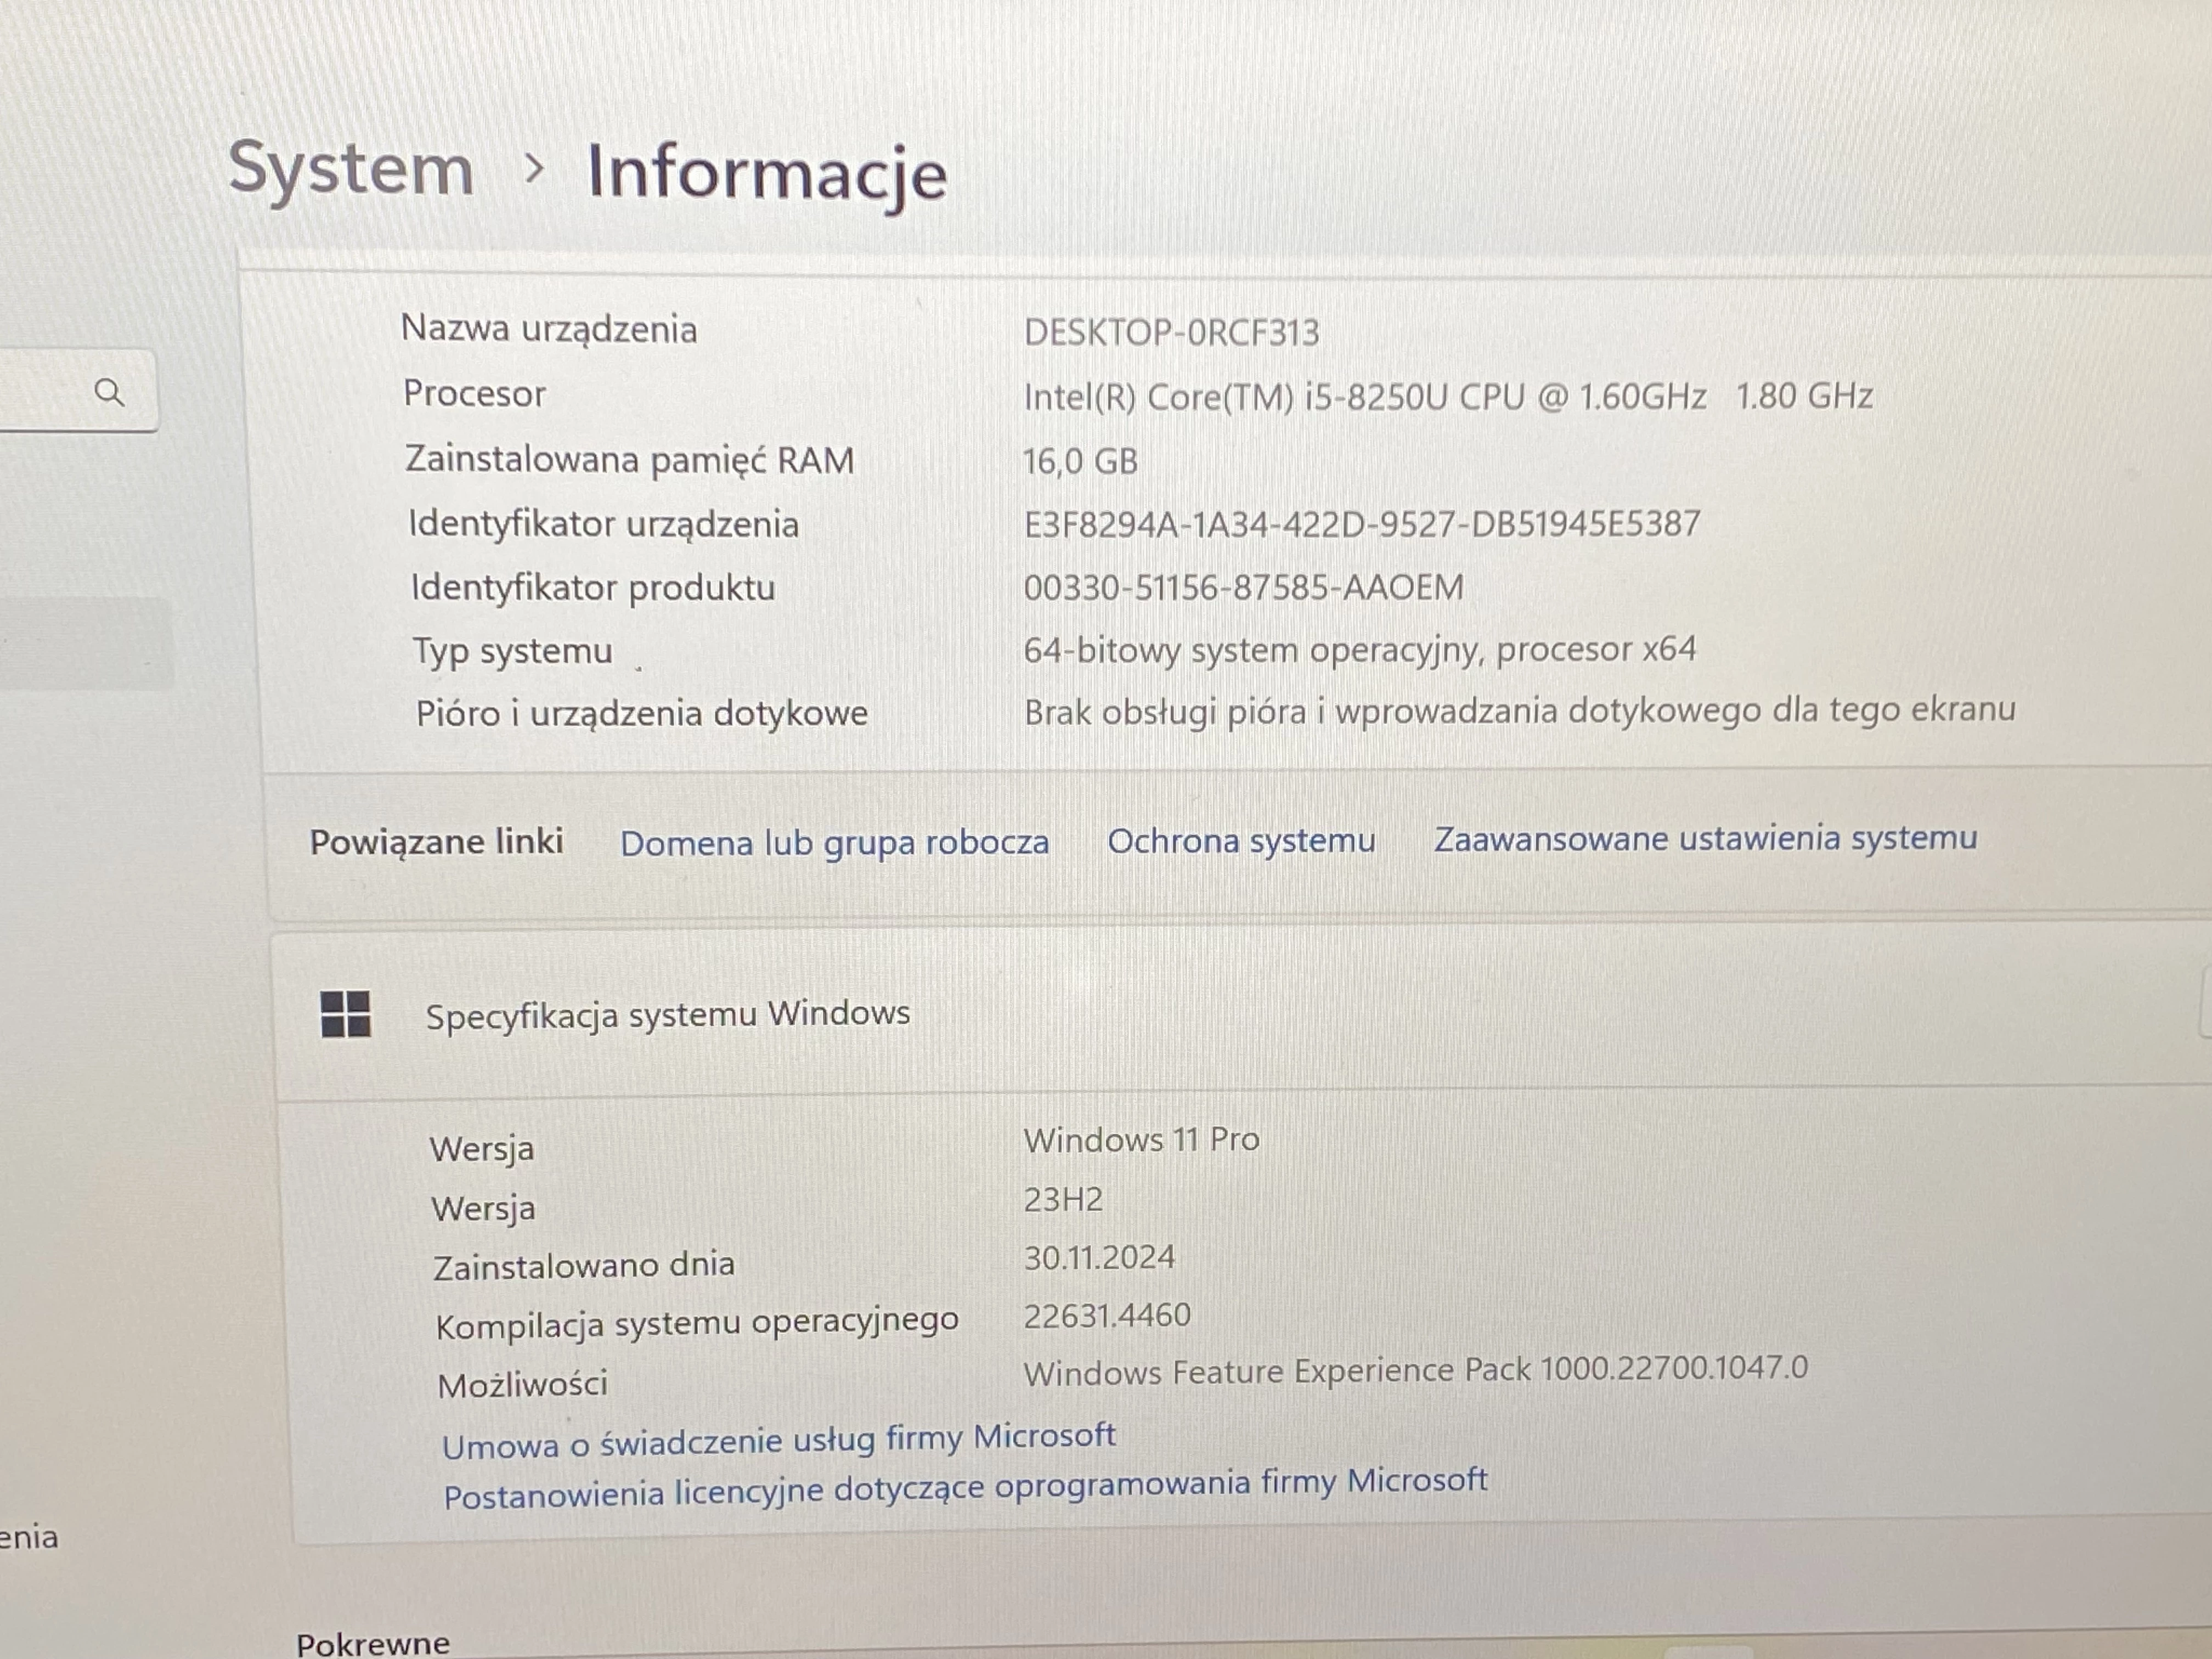Open Ochrona systemu link
The image size is (2212, 1659).
point(1241,840)
